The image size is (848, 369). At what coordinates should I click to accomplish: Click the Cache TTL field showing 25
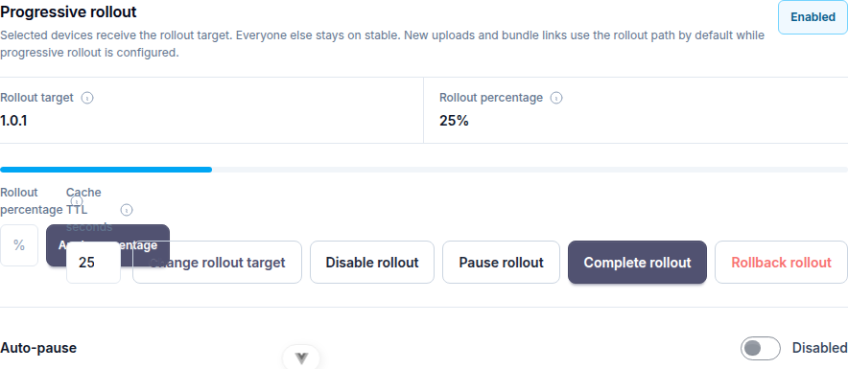point(93,262)
